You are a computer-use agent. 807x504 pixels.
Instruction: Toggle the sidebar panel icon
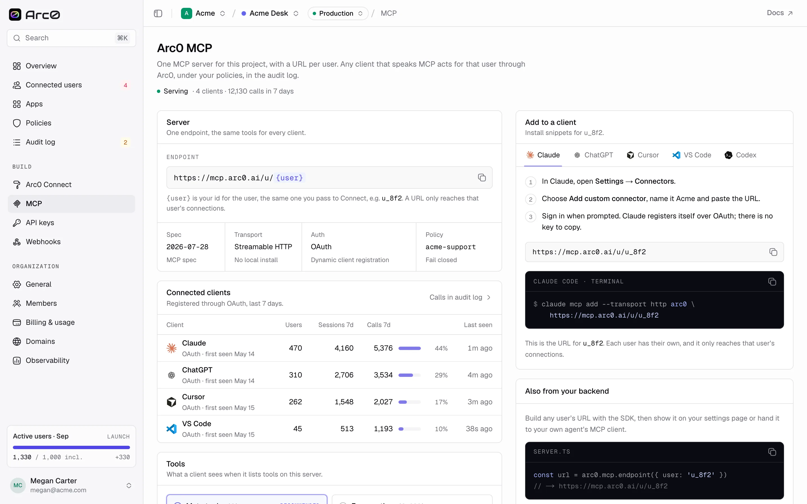pos(158,13)
